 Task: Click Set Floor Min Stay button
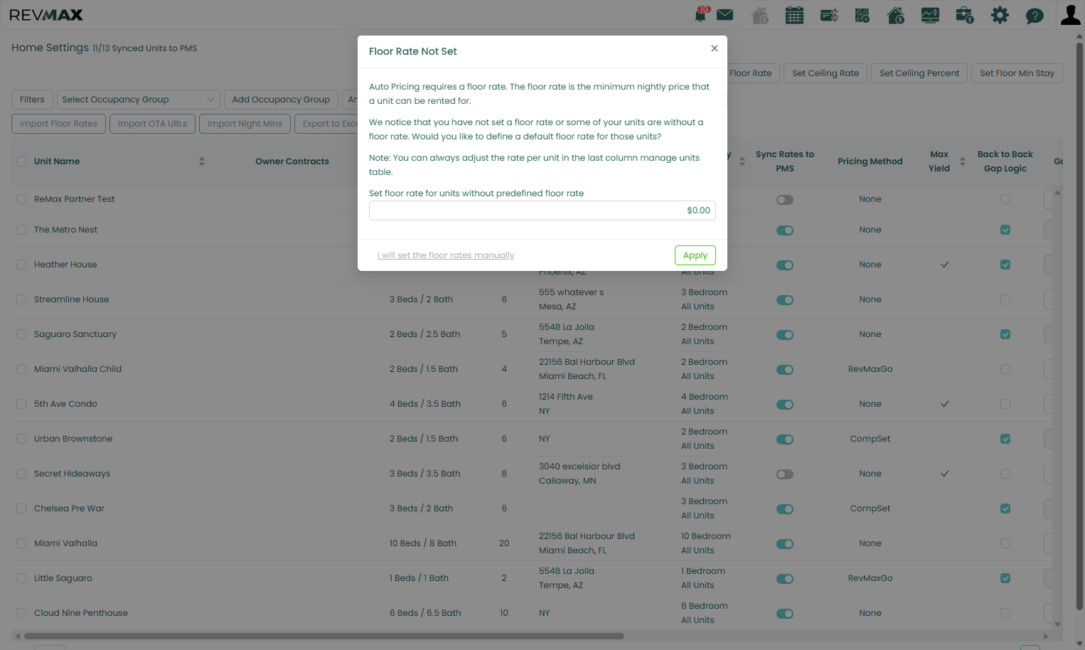(x=1017, y=73)
